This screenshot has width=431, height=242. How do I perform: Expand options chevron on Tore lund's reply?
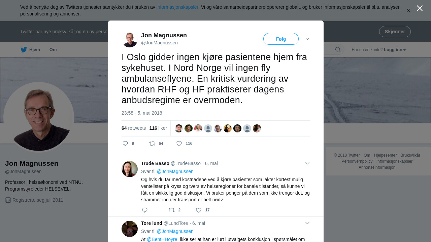point(307,223)
